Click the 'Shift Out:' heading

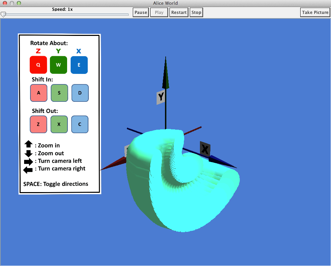[45, 111]
